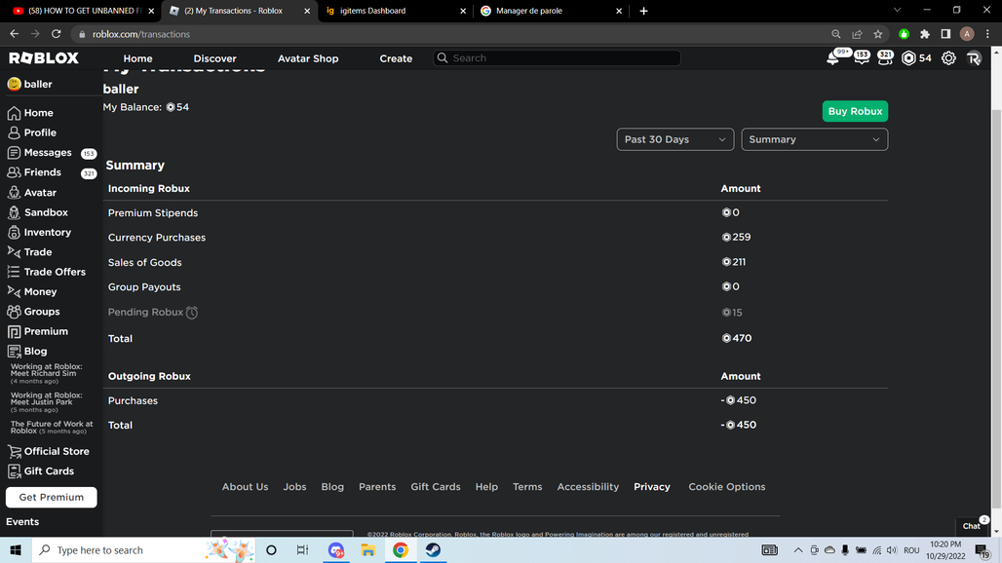Show hidden system tray icons
1002x563 pixels.
pos(797,550)
